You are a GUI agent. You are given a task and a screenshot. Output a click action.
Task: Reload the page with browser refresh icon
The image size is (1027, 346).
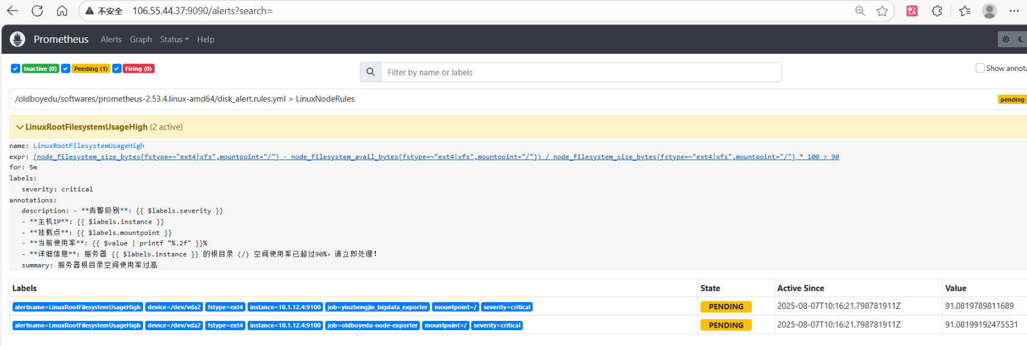click(x=37, y=11)
